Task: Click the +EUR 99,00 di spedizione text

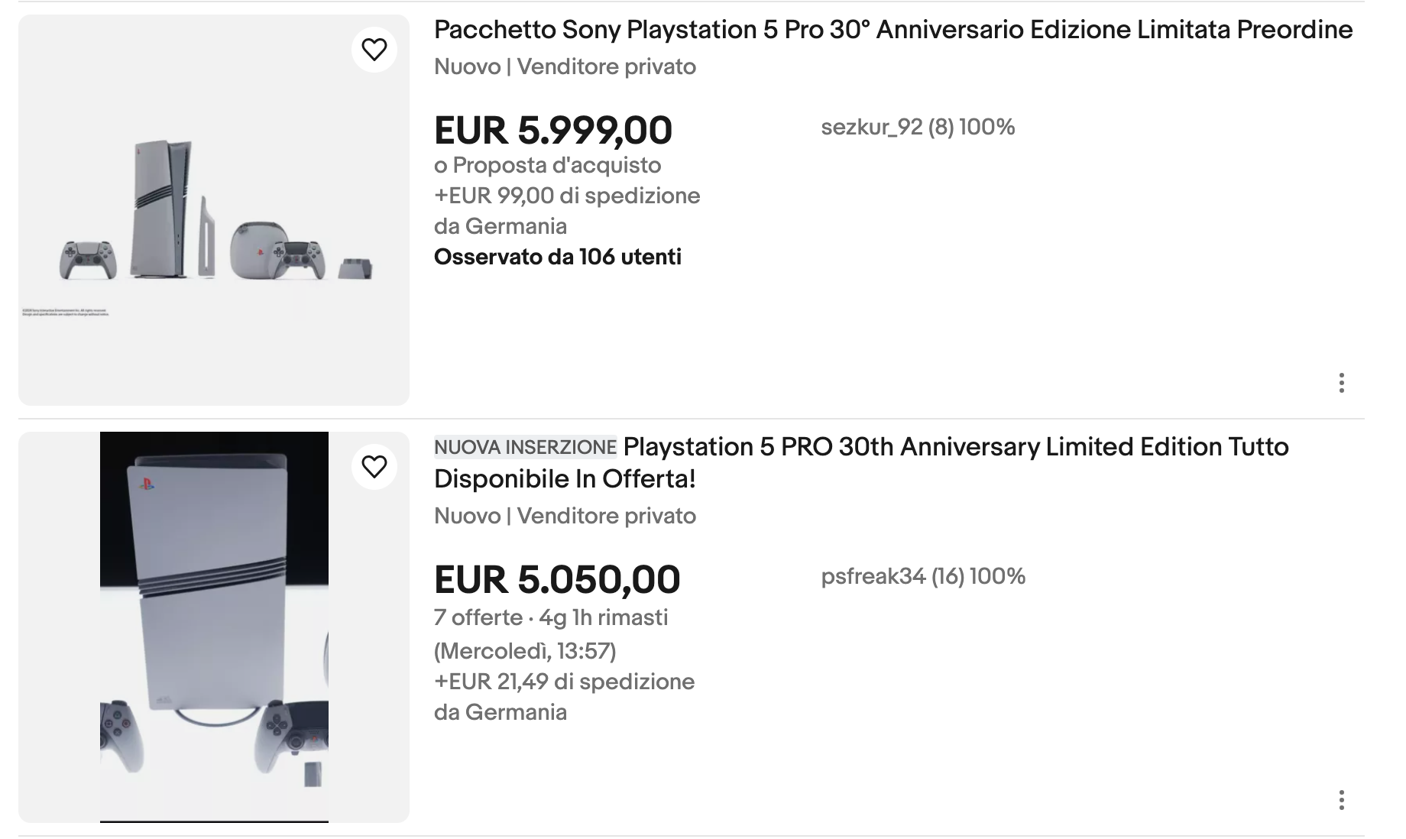Action: pos(566,196)
